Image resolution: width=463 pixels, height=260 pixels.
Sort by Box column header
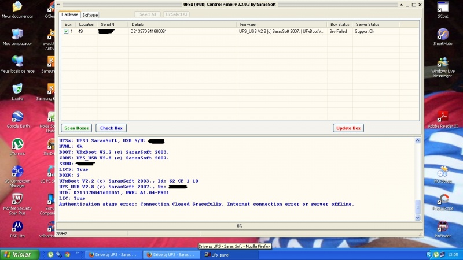68,24
